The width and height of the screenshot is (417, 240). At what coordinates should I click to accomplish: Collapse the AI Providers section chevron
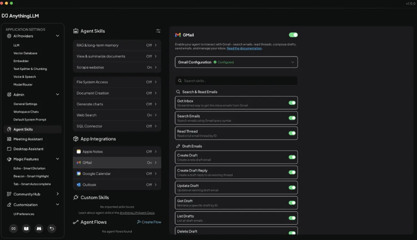coord(58,36)
